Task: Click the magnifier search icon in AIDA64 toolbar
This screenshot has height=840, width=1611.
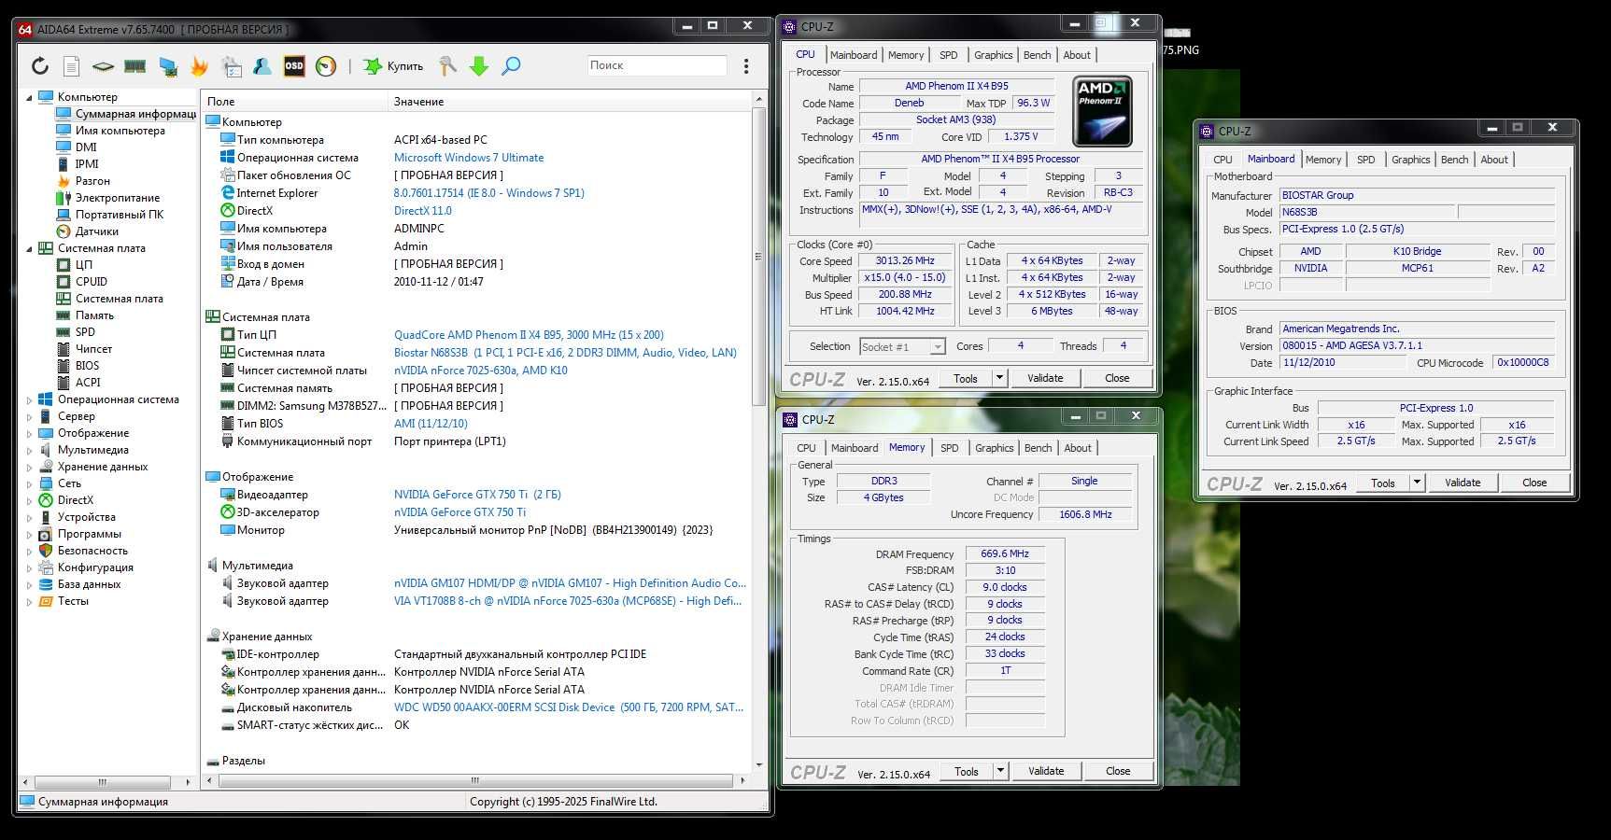Action: (511, 65)
